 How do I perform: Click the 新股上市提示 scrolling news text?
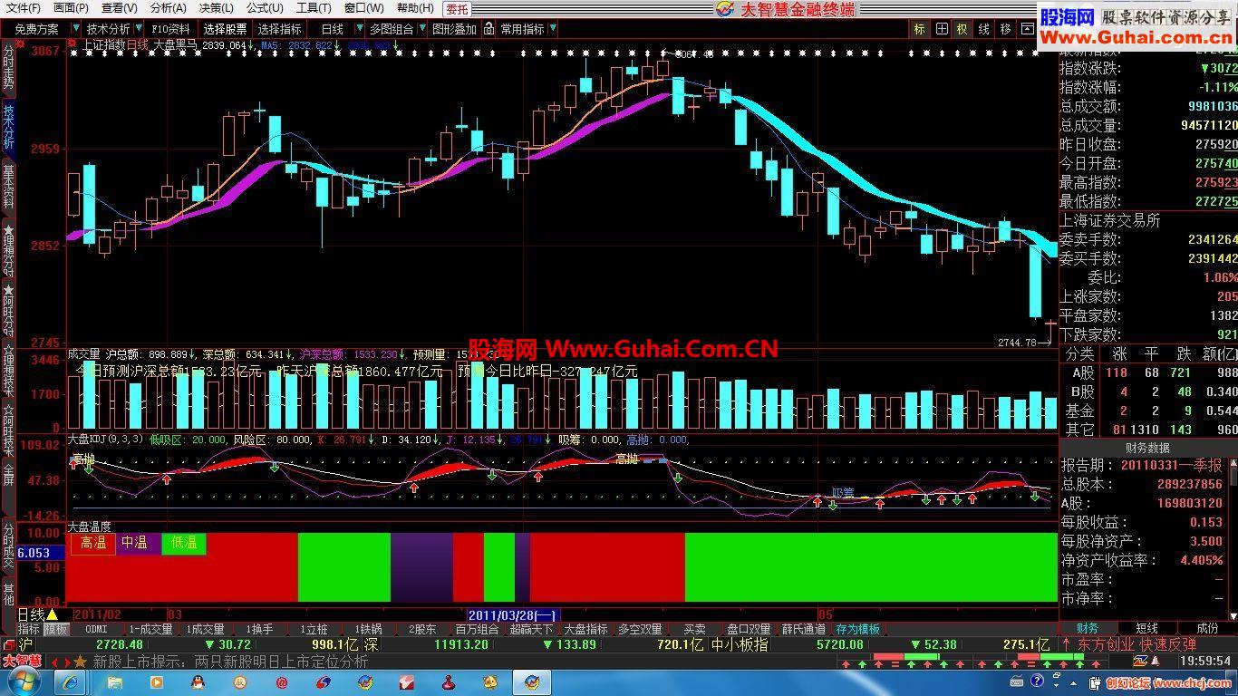pos(230,662)
